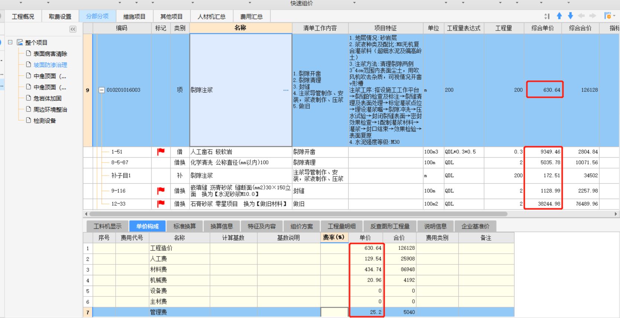Select 管理费 row in price breakdown
The image size is (620, 318).
coord(298,312)
